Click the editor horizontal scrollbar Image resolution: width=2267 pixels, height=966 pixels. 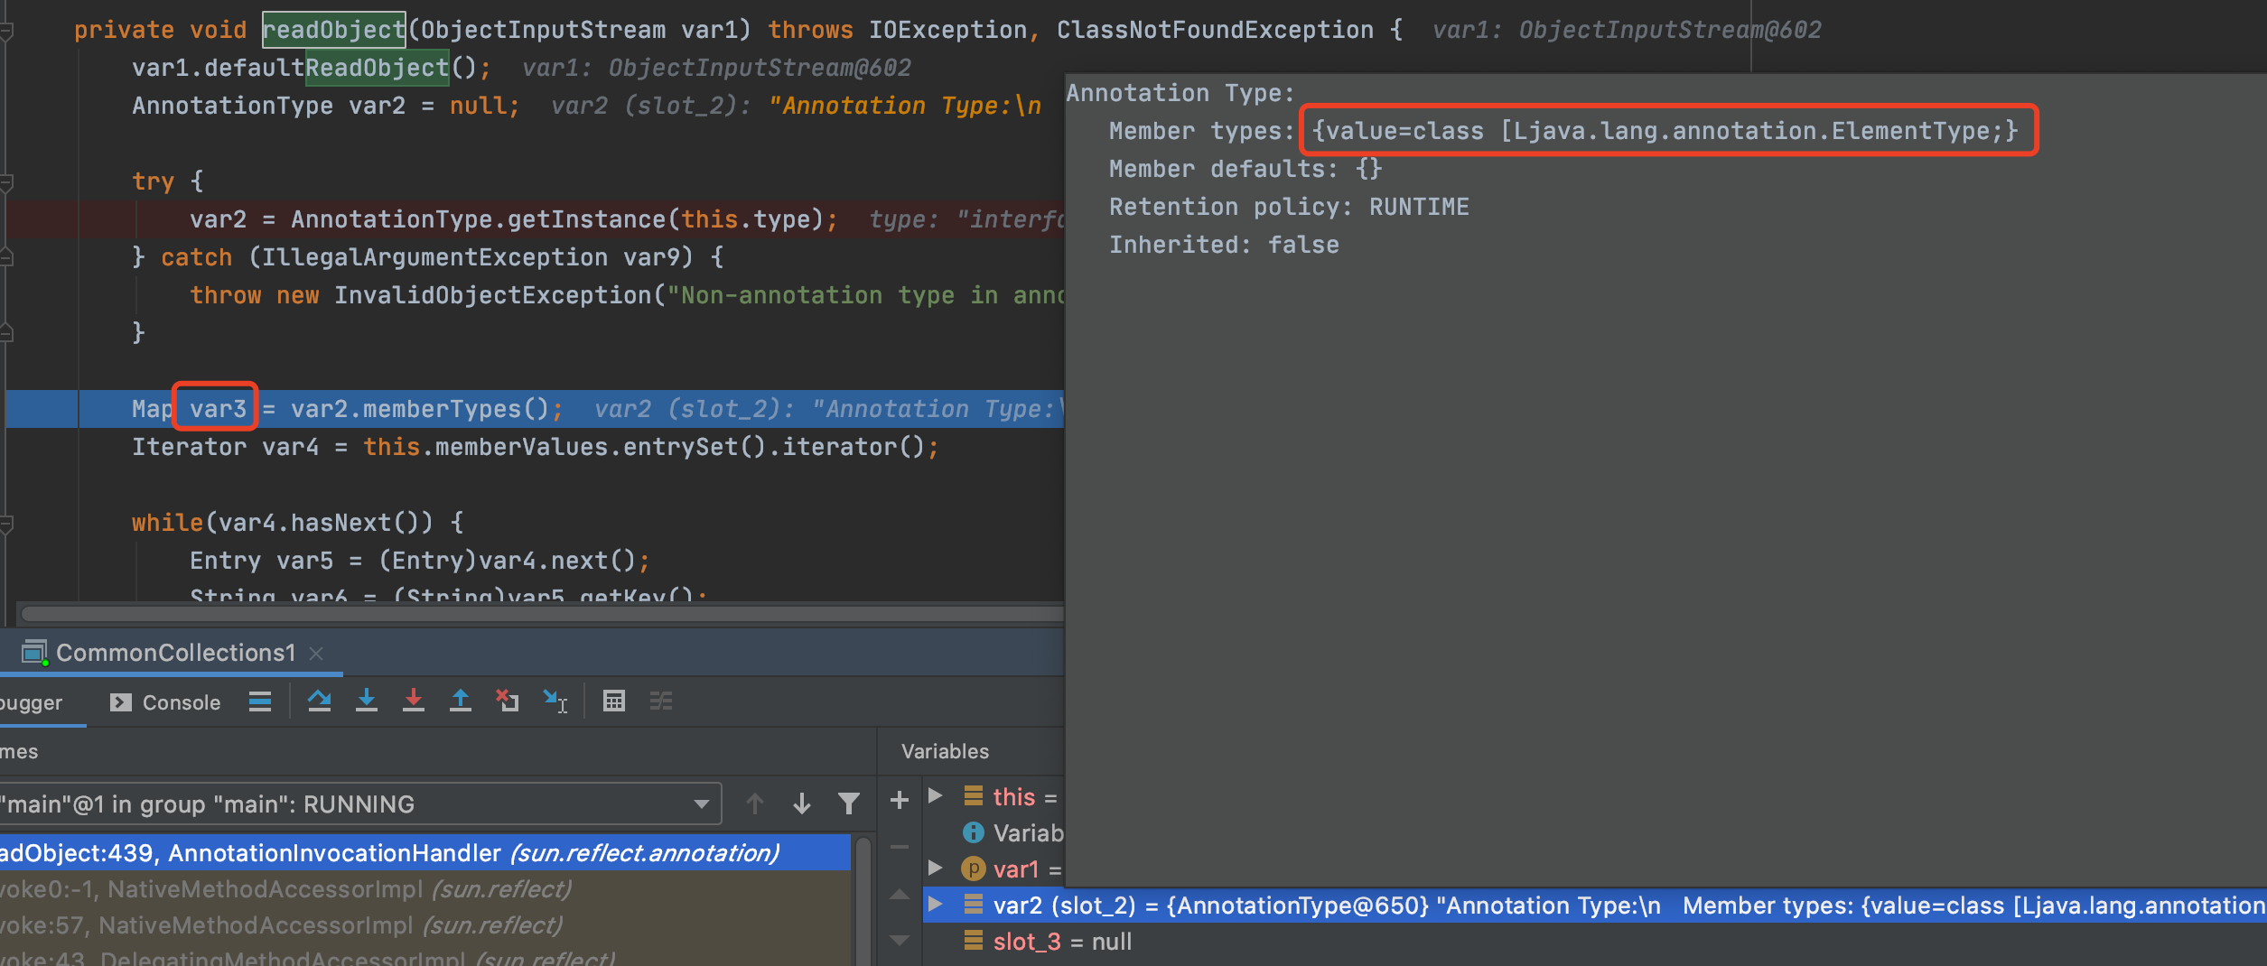tap(542, 614)
